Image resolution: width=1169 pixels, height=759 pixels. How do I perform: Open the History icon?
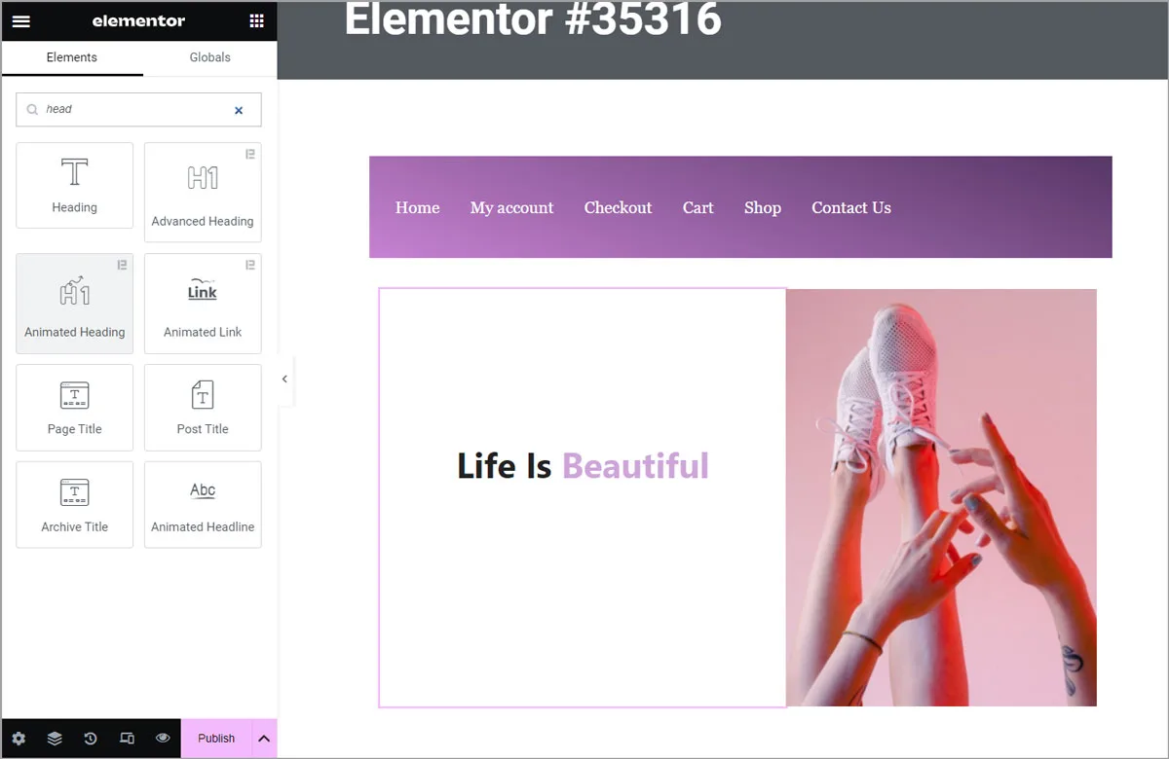91,739
